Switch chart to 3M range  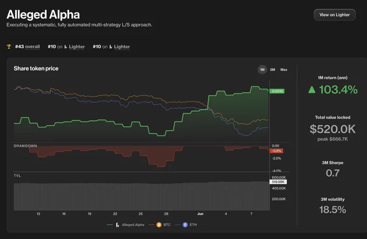pyautogui.click(x=272, y=70)
